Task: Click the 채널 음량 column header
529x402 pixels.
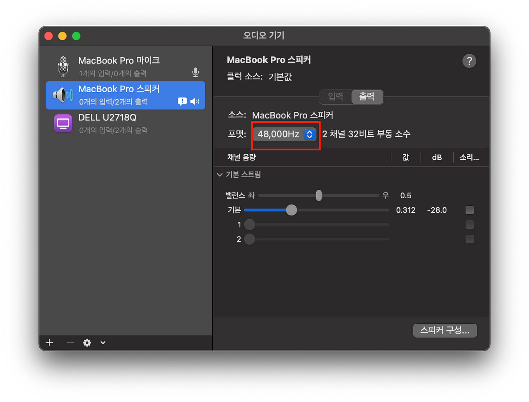Action: point(242,157)
